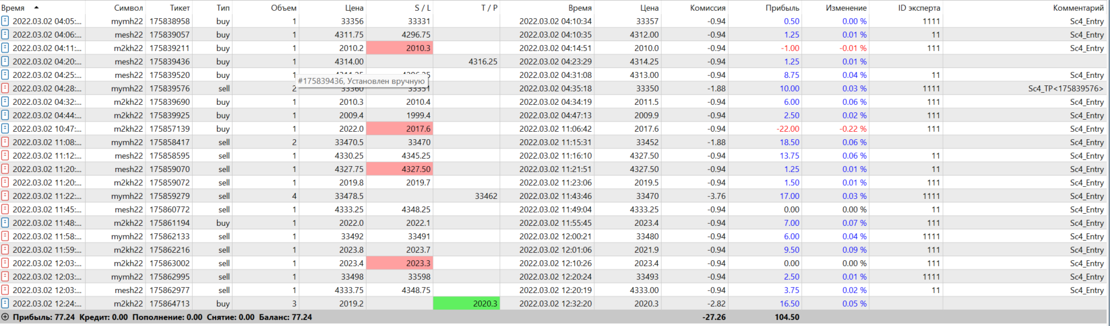Expand the summary row with plus icon
This screenshot has height=326, width=1110.
pyautogui.click(x=5, y=317)
